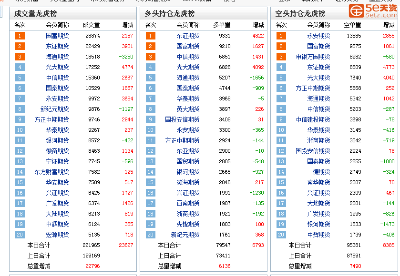400x276 pixels.
Task: Click the 东方财富期货 member link
Action: pos(52,172)
